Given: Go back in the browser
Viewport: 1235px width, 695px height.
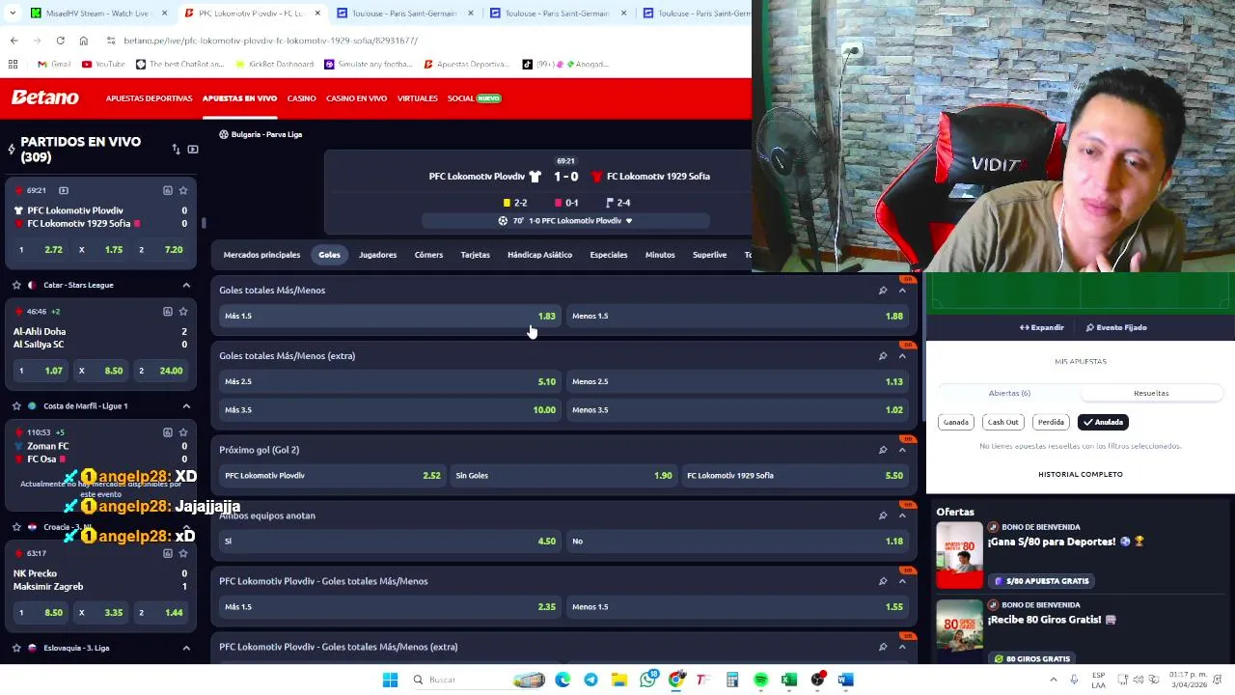Looking at the screenshot, I should click(x=14, y=41).
